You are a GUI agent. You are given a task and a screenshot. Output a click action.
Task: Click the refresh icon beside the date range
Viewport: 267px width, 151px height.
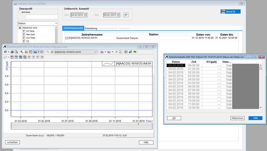126,15
